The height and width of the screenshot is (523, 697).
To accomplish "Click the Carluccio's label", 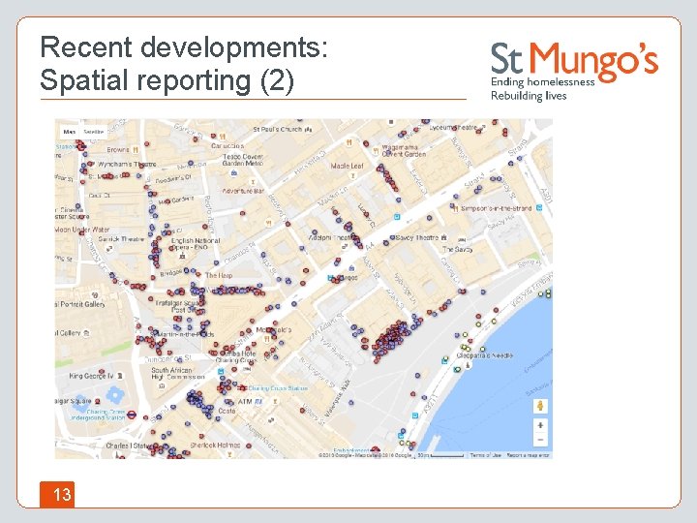I will pos(227,145).
